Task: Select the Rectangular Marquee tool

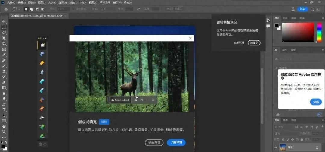Action: click(x=4, y=27)
